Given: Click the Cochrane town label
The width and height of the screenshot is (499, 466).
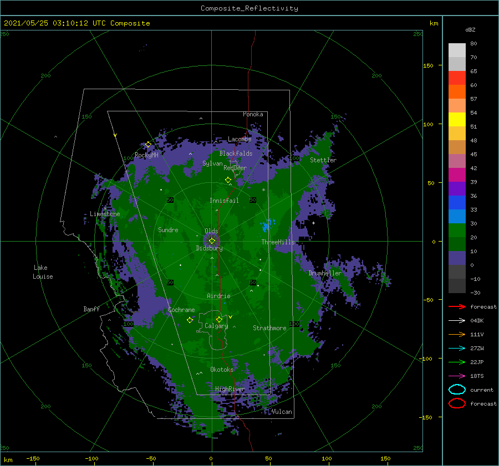Looking at the screenshot, I should coord(181,310).
